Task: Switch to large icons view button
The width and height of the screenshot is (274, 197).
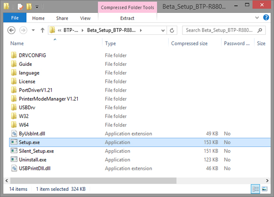Action: coord(264,189)
